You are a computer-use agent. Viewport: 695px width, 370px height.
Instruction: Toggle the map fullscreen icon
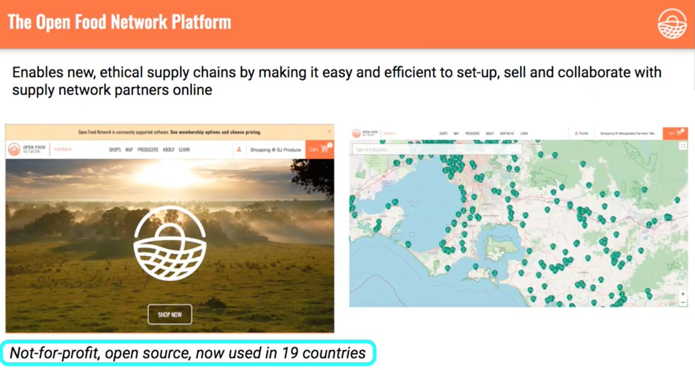pos(683,146)
